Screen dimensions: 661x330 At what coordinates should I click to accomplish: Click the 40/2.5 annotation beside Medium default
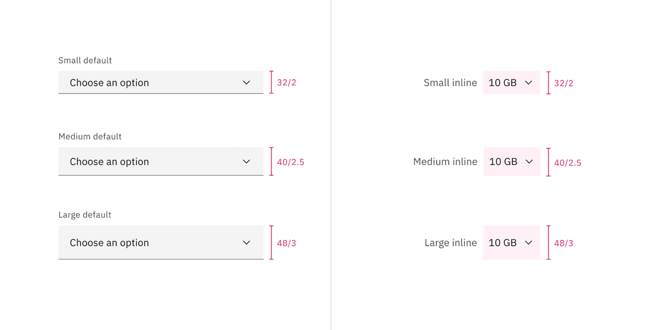point(290,162)
